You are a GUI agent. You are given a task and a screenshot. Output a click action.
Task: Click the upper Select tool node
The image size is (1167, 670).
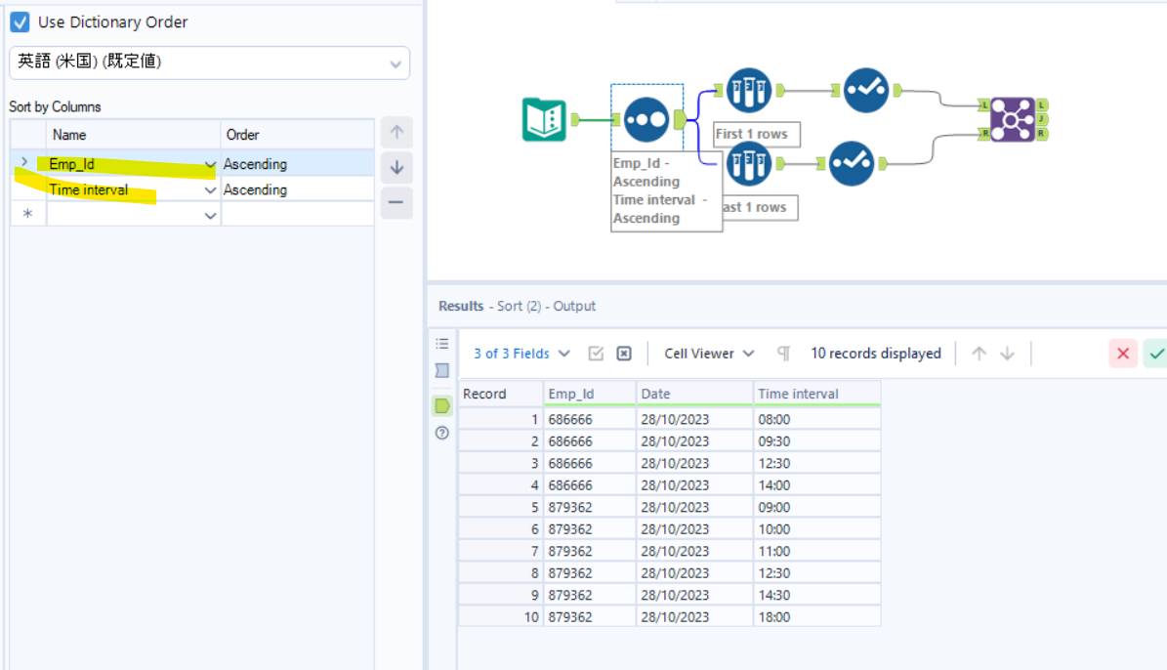(865, 91)
